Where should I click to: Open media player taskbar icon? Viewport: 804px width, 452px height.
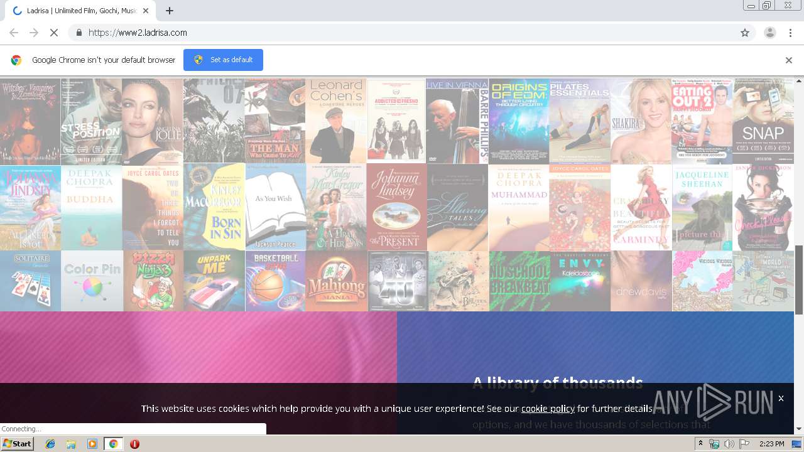[x=92, y=444]
